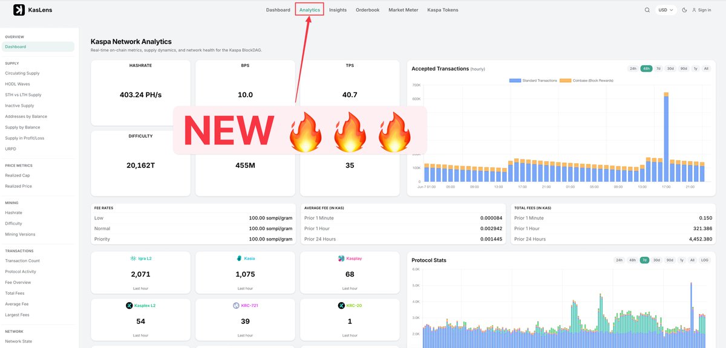Open the search magnifier icon
Image resolution: width=726 pixels, height=348 pixels.
647,10
